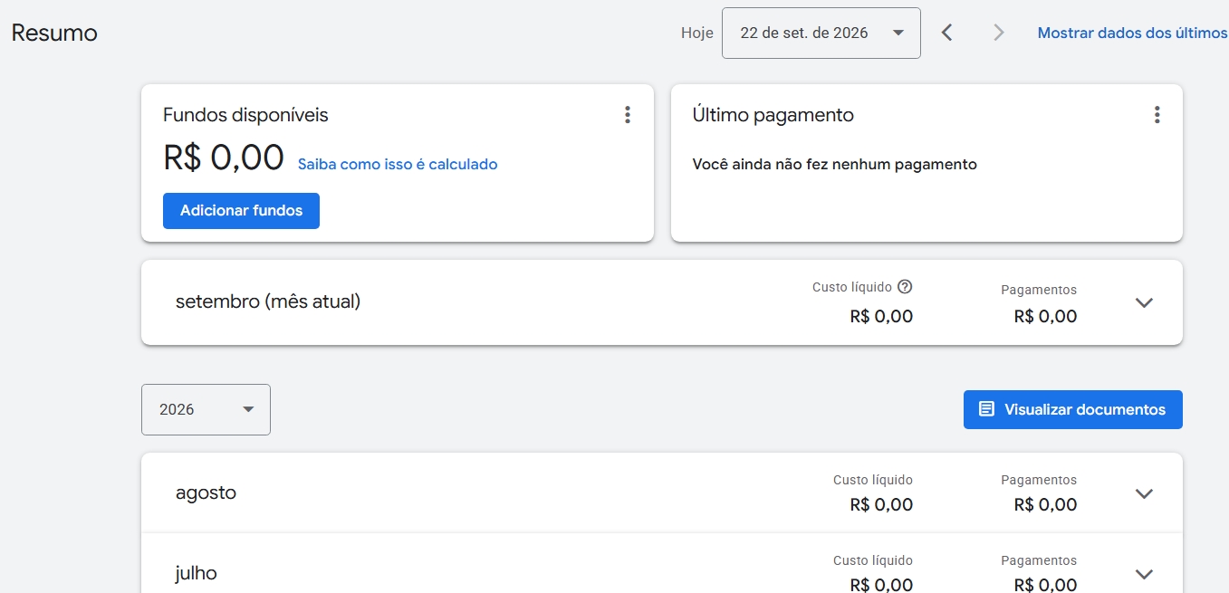Screen dimensions: 1229x593
Task: Expand the agosto row chevron
Action: (1144, 493)
